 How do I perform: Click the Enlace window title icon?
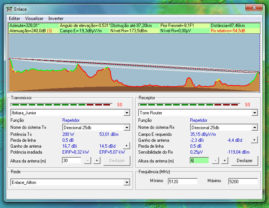tap(10, 9)
